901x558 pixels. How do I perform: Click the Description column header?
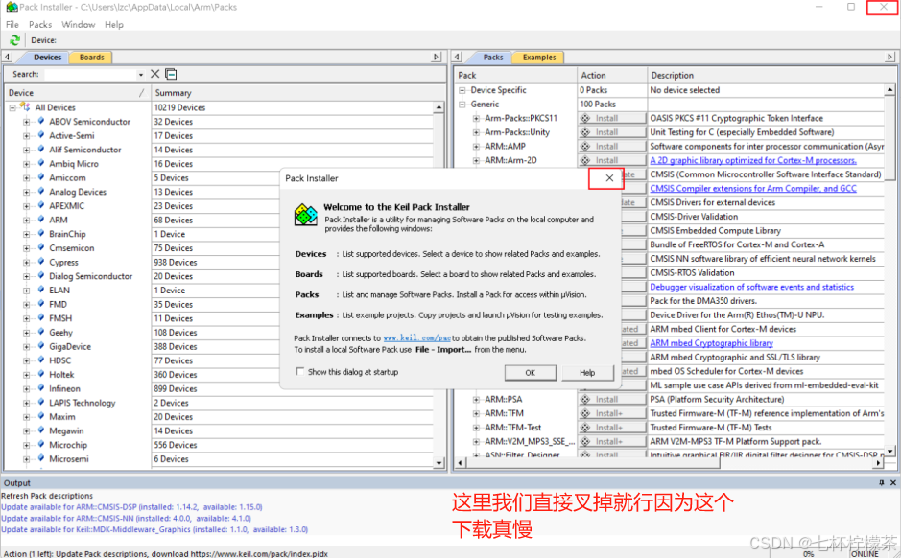770,75
